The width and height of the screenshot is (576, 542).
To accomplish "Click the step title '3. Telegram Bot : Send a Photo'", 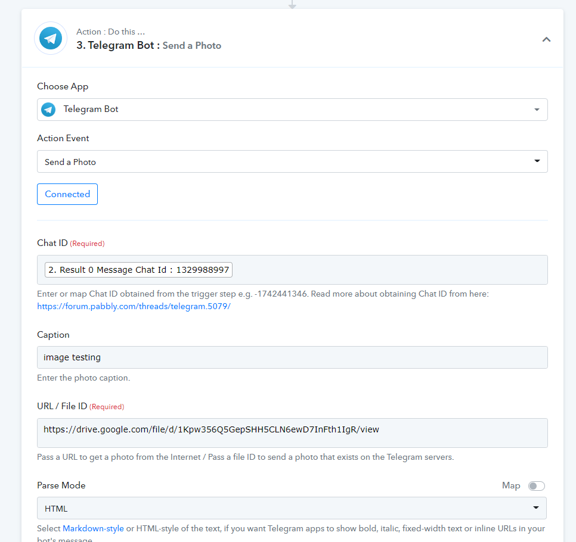I will click(x=149, y=45).
